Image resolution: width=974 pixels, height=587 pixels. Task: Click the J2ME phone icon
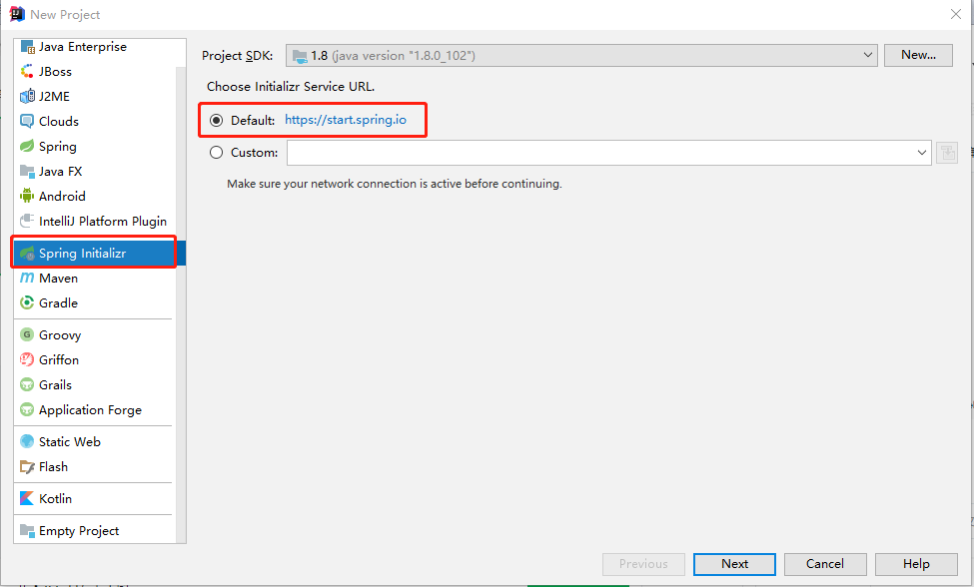click(27, 97)
